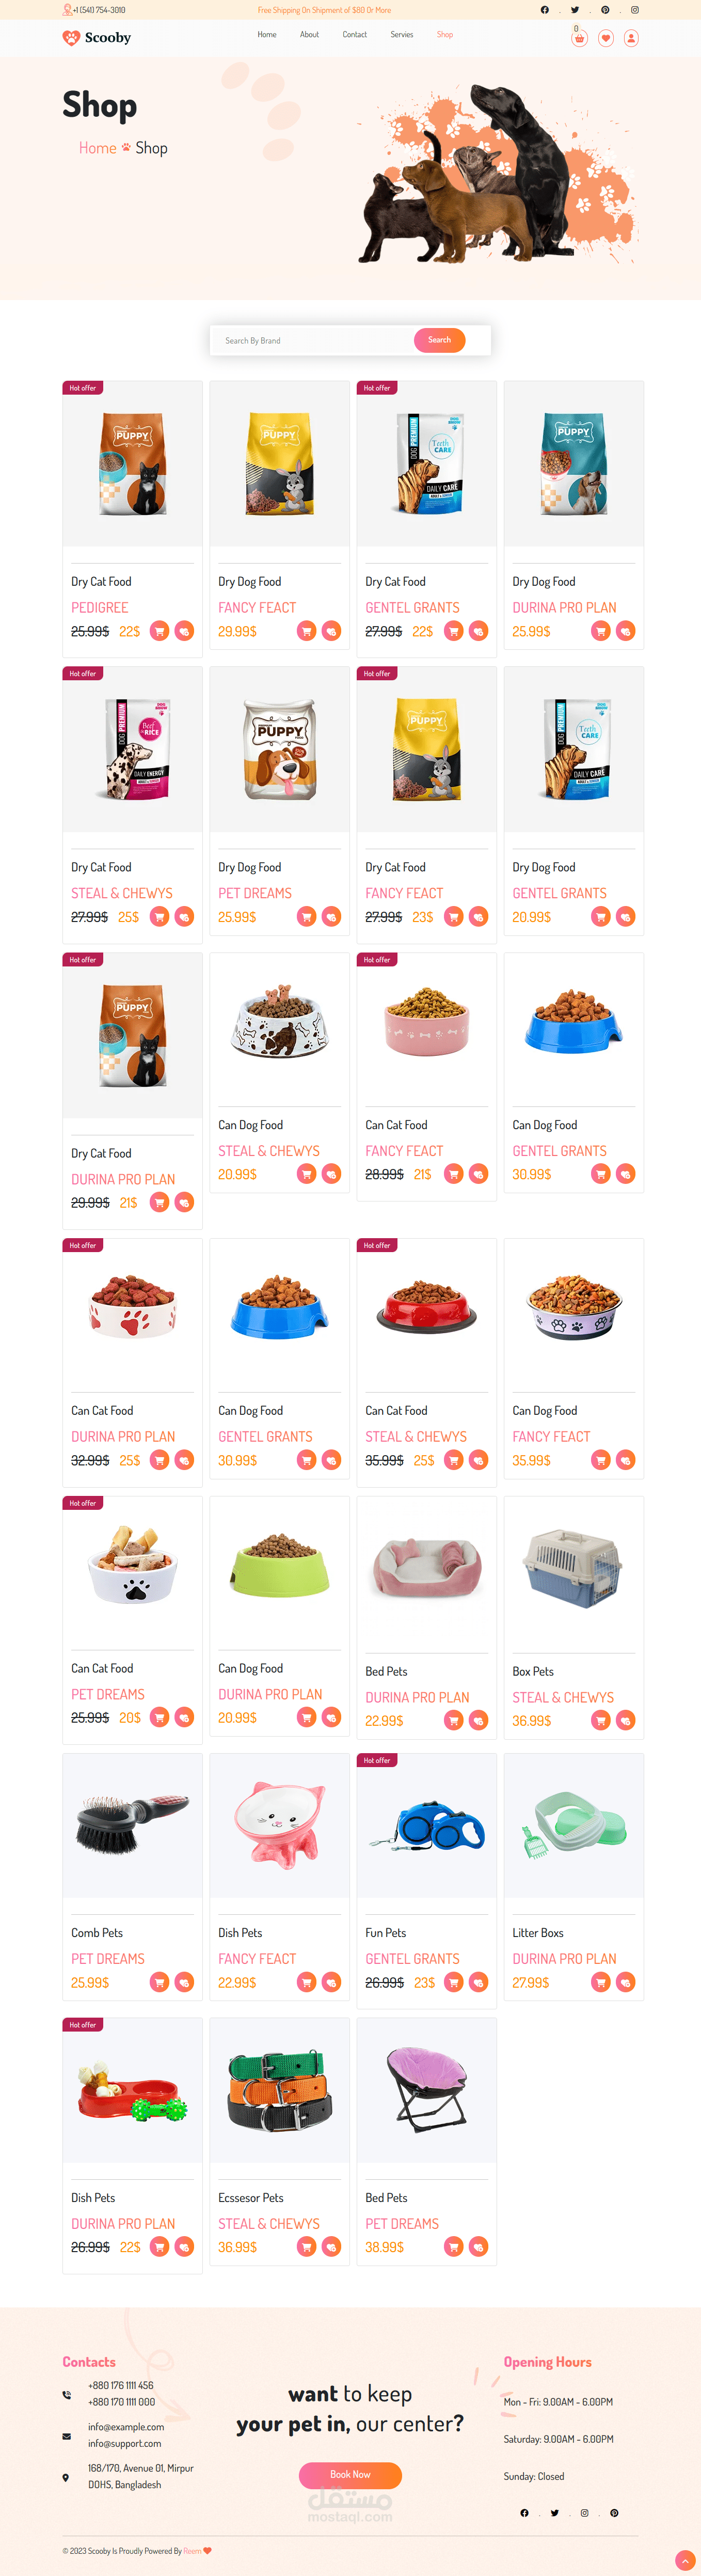This screenshot has width=701, height=2576.
Task: Click the Book Now button
Action: (350, 2474)
